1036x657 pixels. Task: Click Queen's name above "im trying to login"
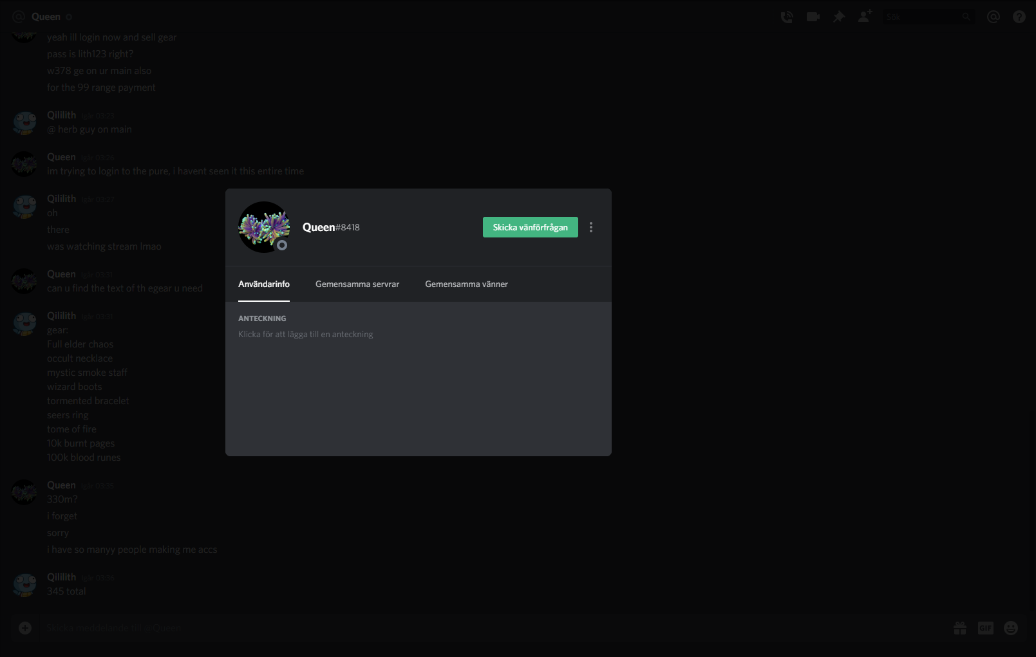pyautogui.click(x=61, y=156)
